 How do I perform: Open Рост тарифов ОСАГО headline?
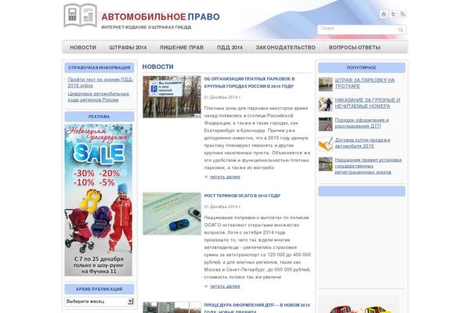tap(242, 196)
